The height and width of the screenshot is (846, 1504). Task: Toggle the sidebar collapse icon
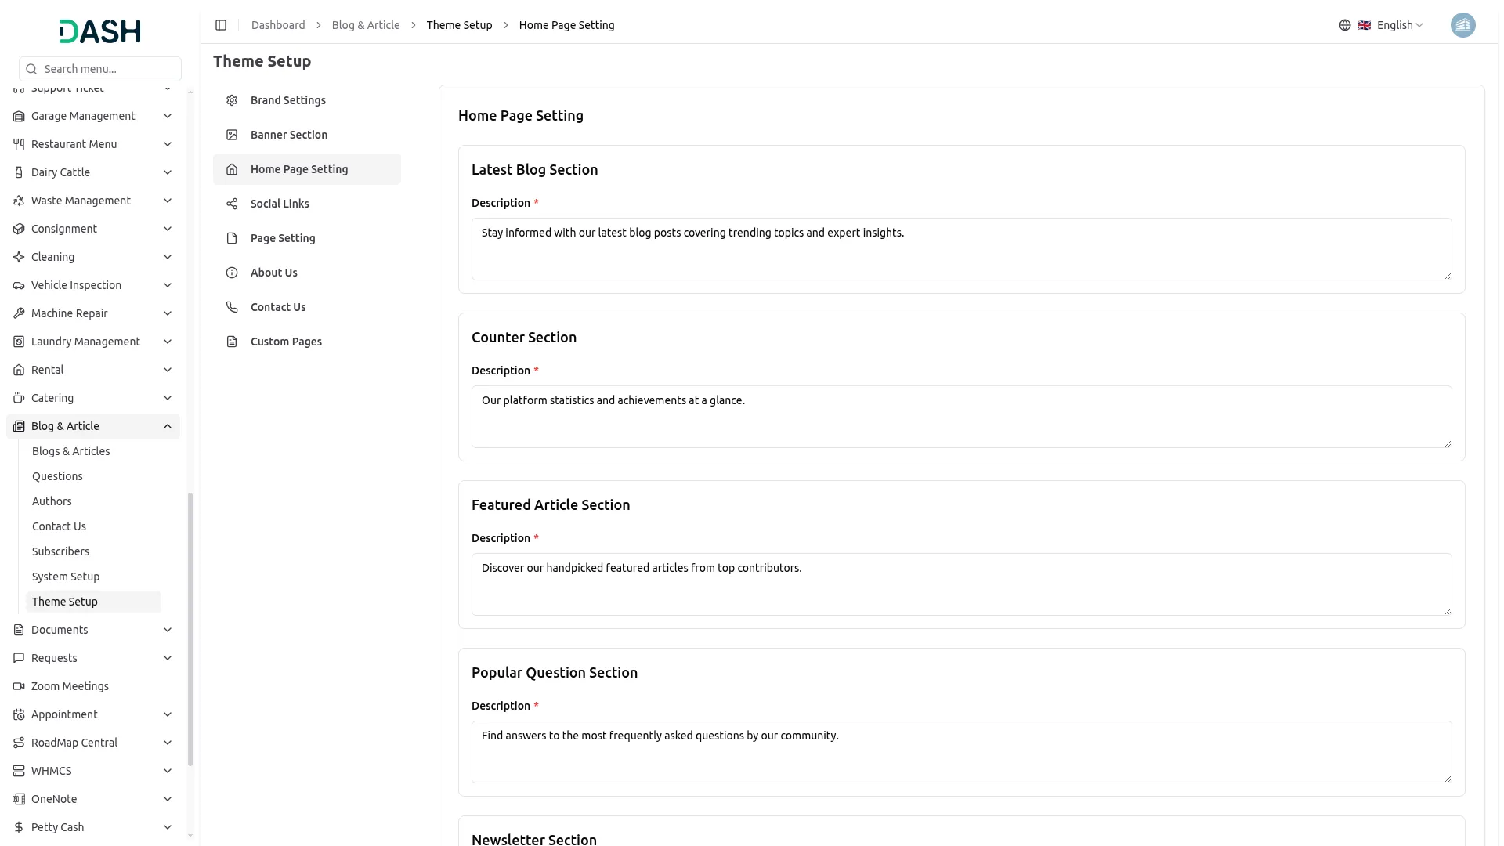[221, 25]
